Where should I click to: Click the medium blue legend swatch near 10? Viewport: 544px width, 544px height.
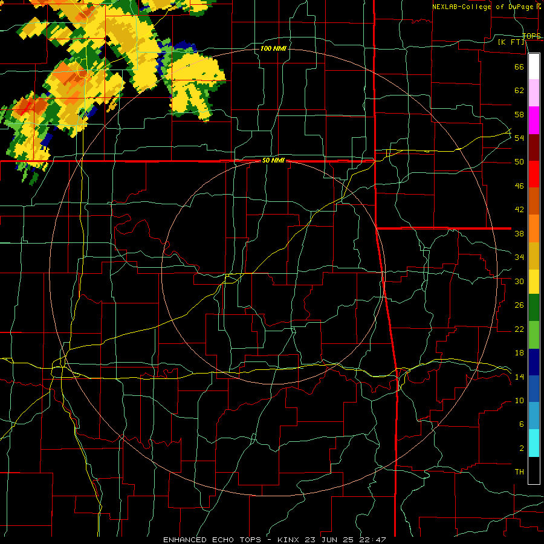tap(534, 389)
